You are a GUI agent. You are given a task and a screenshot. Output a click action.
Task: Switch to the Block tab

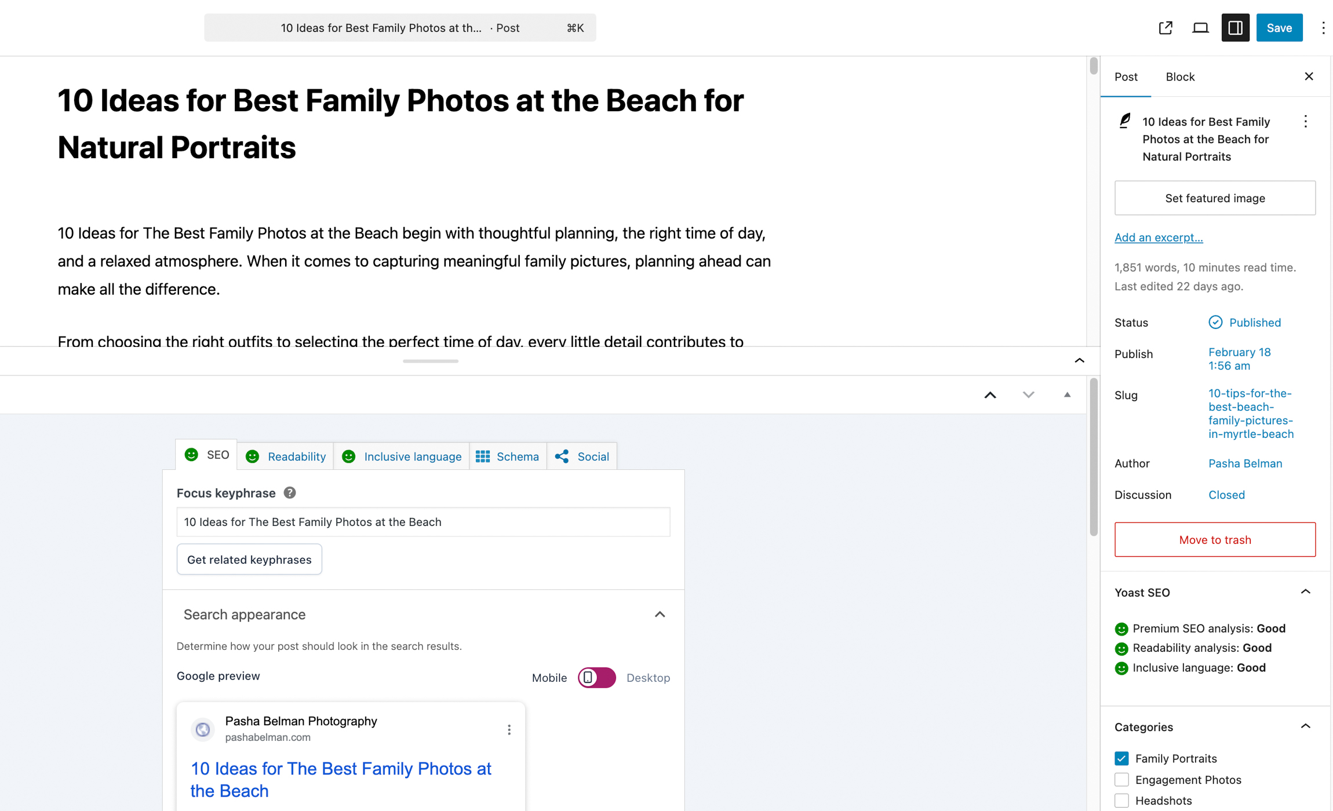pyautogui.click(x=1179, y=76)
